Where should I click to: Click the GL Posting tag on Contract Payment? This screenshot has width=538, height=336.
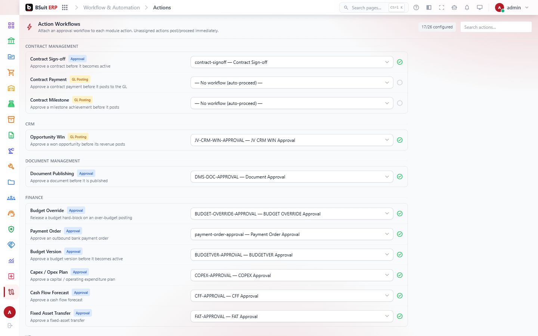click(80, 79)
